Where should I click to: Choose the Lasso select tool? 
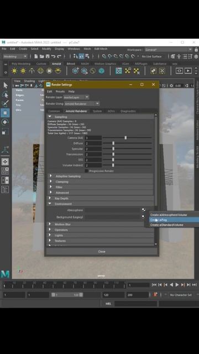tap(5, 95)
